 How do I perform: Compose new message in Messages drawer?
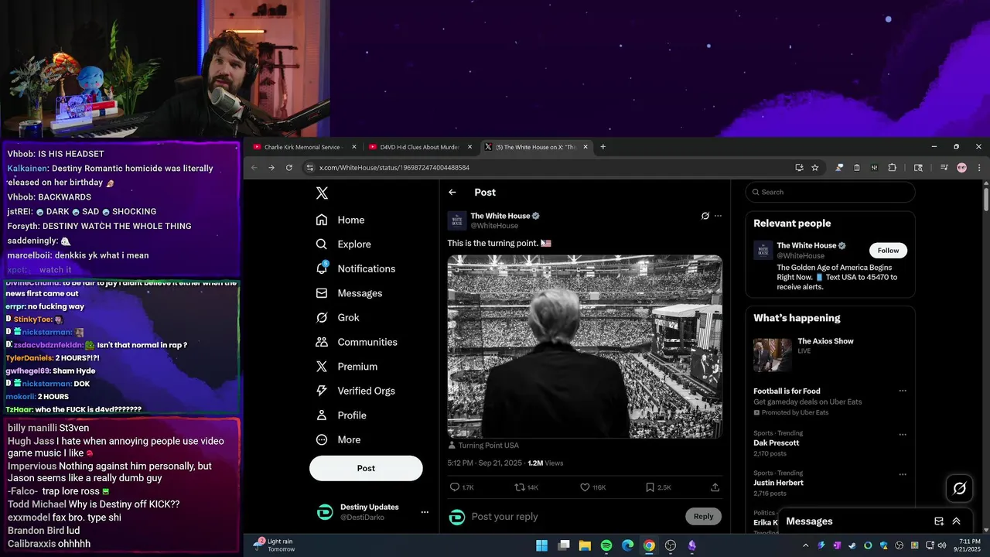coord(939,521)
